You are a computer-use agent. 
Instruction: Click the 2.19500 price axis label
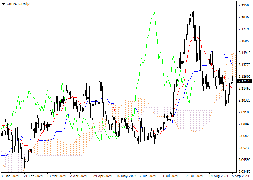click(x=244, y=5)
